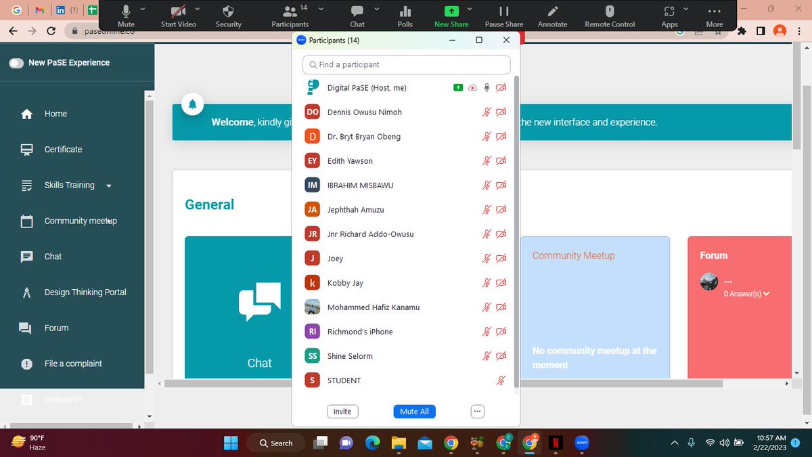812x457 pixels.
Task: Click the Participants panel vertical scrollbar
Action: (x=517, y=232)
